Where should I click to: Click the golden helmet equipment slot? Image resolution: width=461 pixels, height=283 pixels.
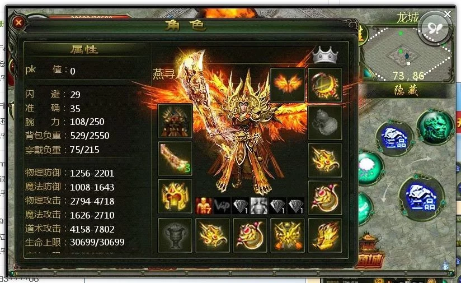tap(175, 196)
